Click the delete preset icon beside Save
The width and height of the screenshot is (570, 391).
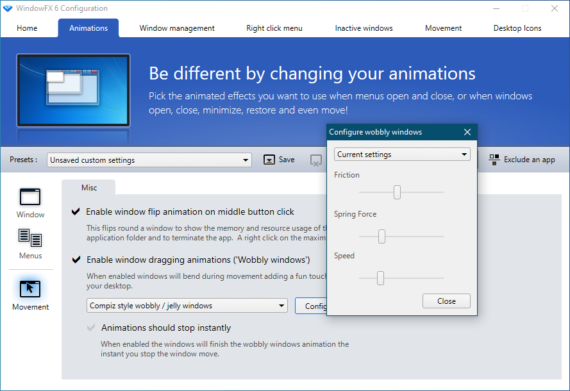pyautogui.click(x=316, y=160)
